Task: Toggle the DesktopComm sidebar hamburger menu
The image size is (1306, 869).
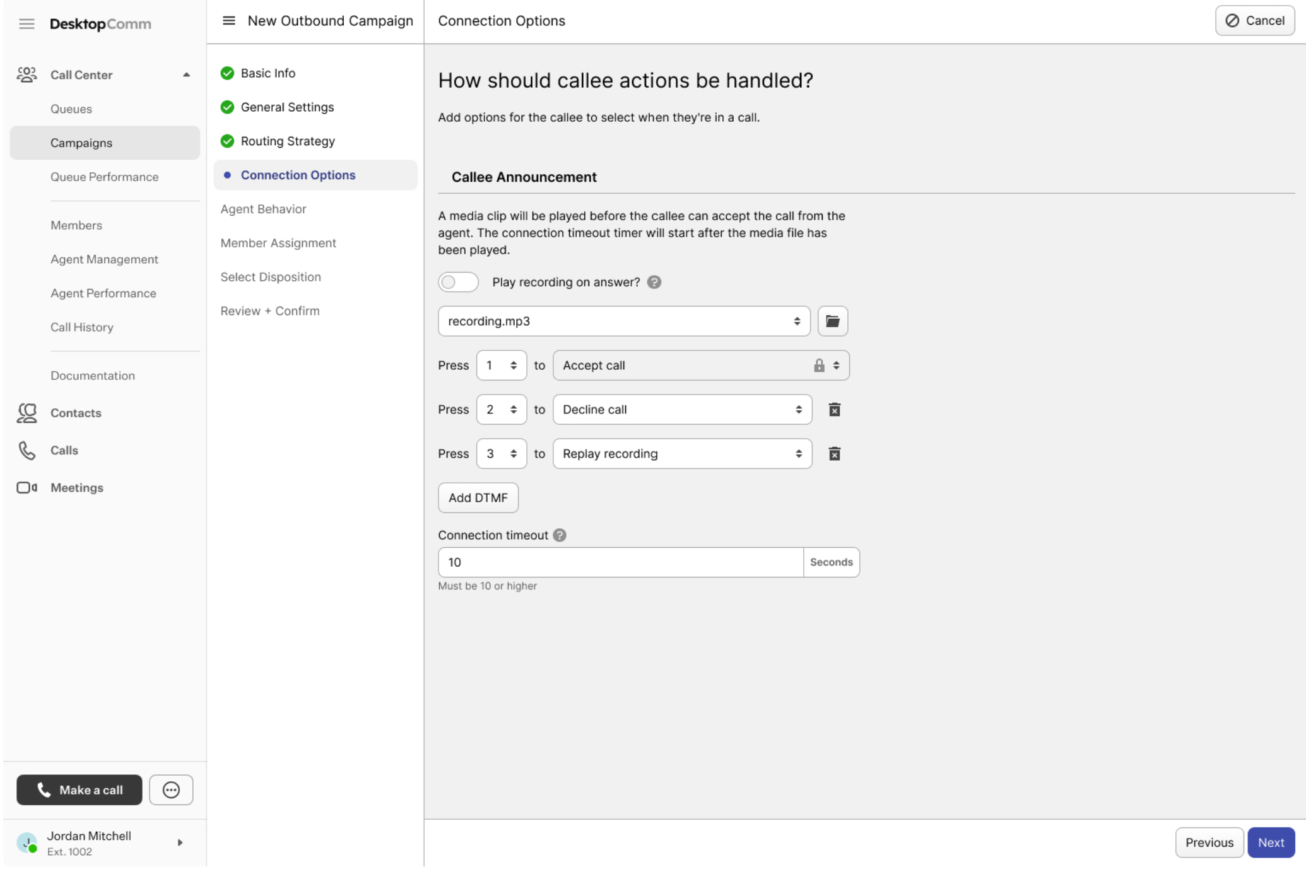Action: 26,24
